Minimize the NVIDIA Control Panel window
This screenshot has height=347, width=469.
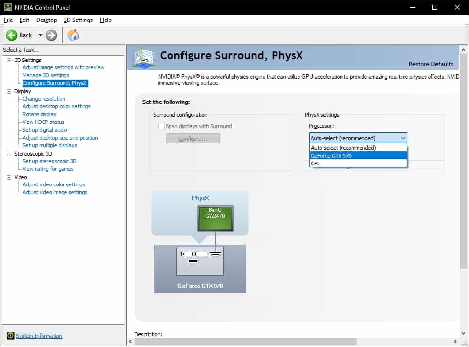[413, 7]
